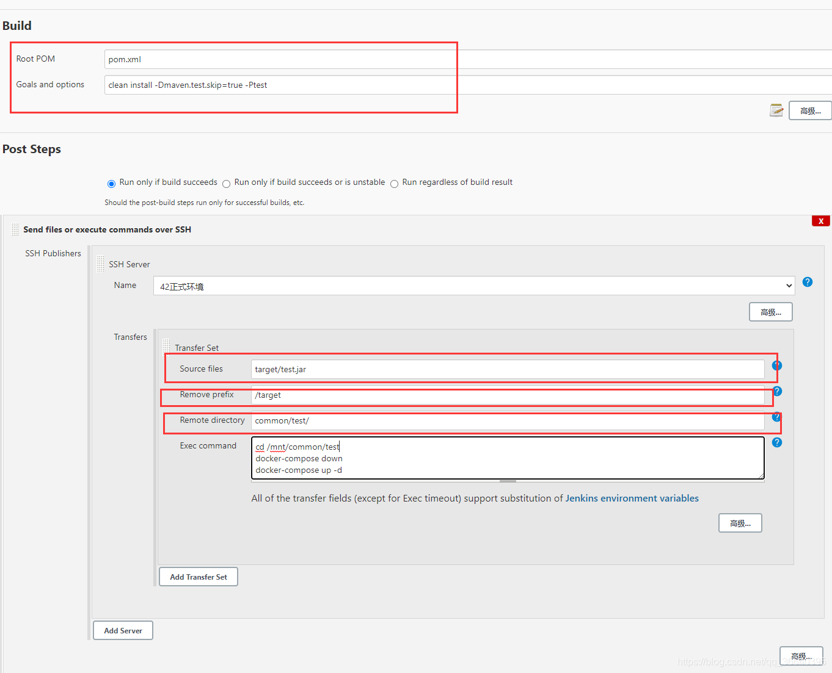Screen dimensions: 832x673
Task: Select Run only if build succeeds or unstable
Action: pyautogui.click(x=226, y=184)
